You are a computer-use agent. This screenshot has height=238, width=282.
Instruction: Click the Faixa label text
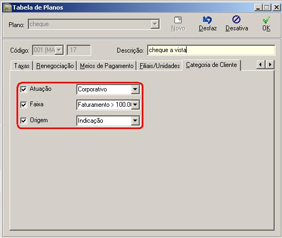[36, 104]
